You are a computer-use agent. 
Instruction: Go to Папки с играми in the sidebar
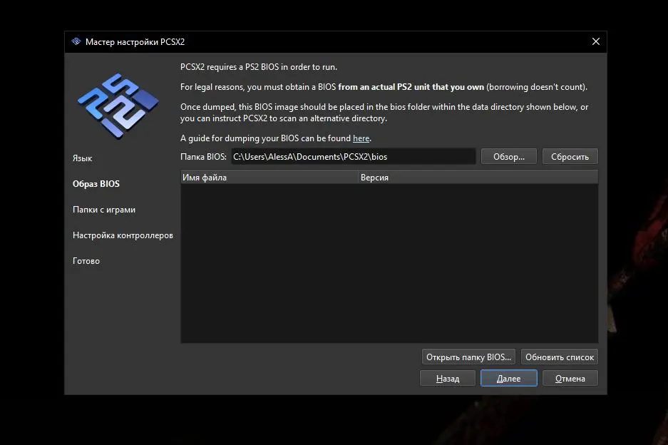104,210
